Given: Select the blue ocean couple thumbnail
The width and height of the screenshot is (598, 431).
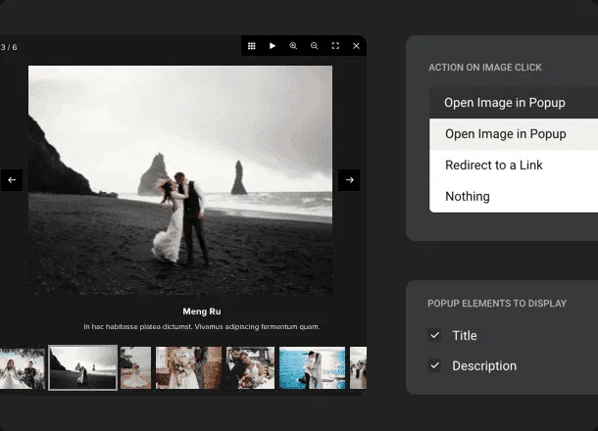Looking at the screenshot, I should click(x=312, y=367).
